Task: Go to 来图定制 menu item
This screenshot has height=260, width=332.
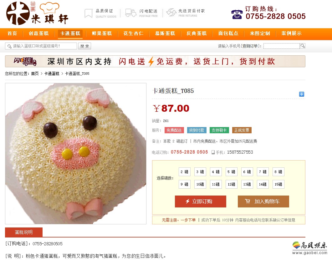Action: (x=260, y=33)
